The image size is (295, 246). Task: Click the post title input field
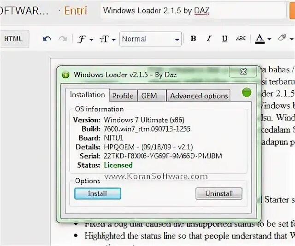pyautogui.click(x=193, y=11)
